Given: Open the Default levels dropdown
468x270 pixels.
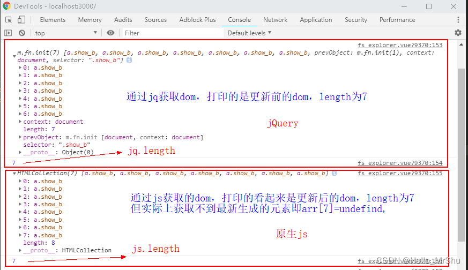Looking at the screenshot, I should (249, 33).
